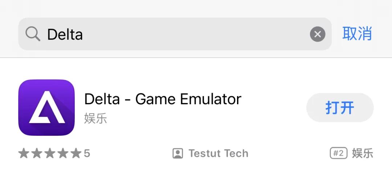Select 娱乐 label next to the #2 badge
The width and height of the screenshot is (392, 177).
tap(363, 153)
